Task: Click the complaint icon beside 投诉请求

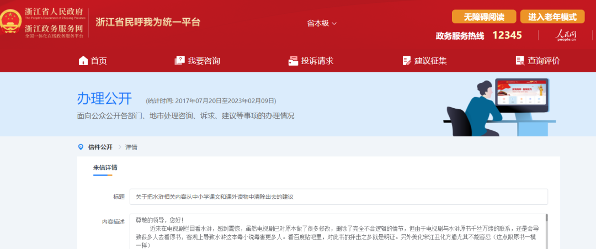Action: [x=293, y=60]
